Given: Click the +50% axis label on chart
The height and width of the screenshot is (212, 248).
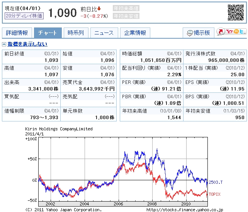Looking at the screenshot, I should [x=32, y=159].
